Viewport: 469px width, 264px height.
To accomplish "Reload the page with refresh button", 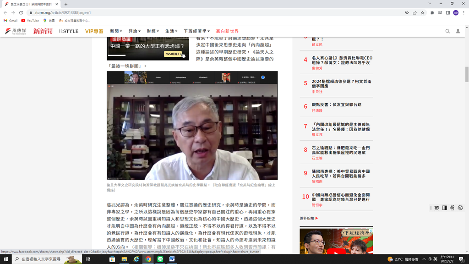I will [x=21, y=13].
